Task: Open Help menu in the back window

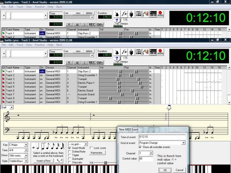Action: [50, 7]
